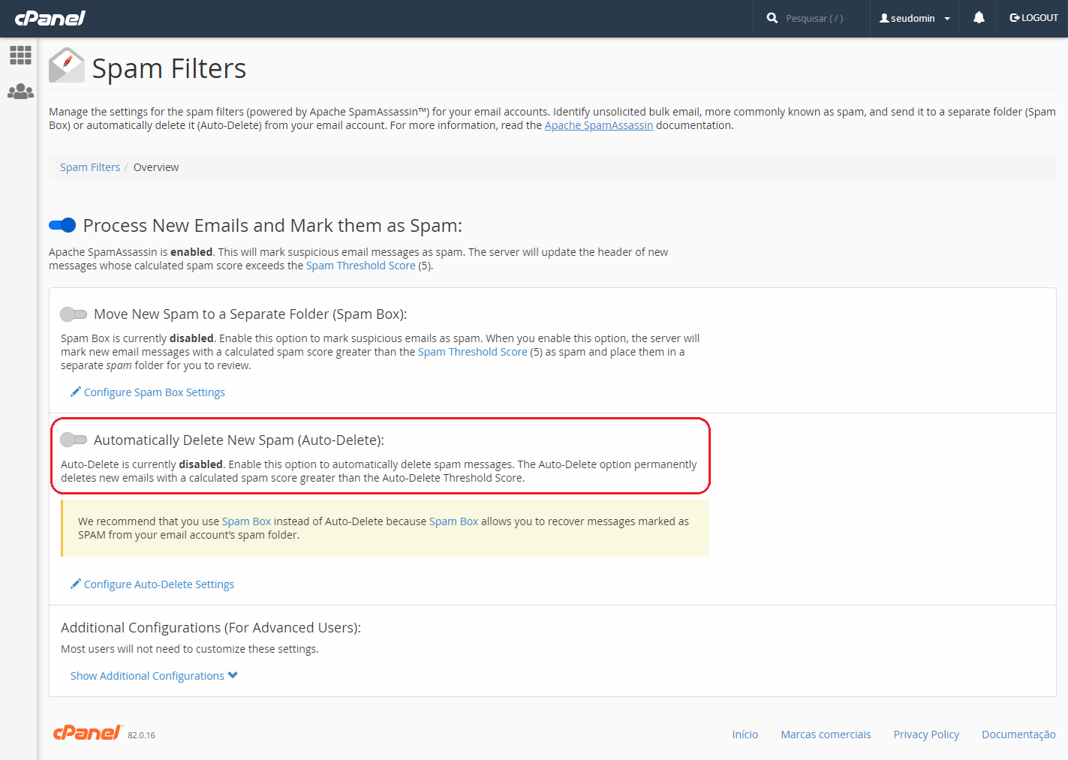Click first Spam Box link in recommendation
The height and width of the screenshot is (760, 1068).
click(246, 521)
